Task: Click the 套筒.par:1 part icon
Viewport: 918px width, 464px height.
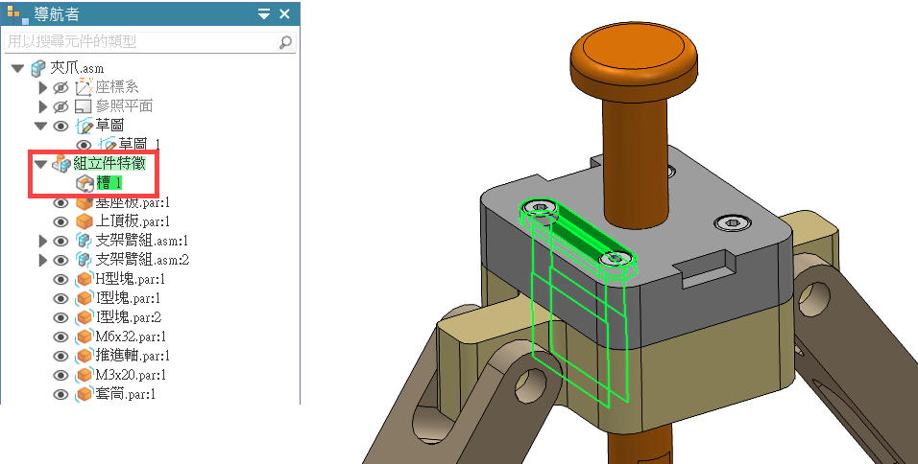Action: tap(85, 394)
